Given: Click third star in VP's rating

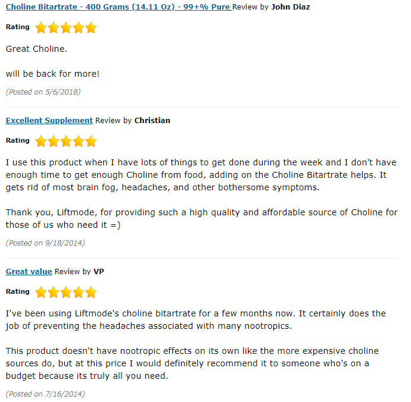Looking at the screenshot, I should 66,292.
